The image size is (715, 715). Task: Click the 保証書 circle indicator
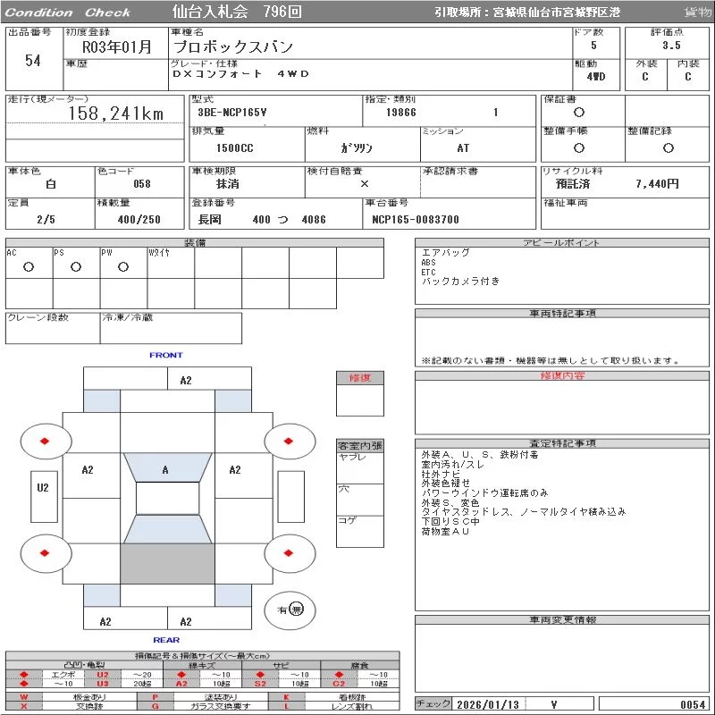tap(579, 113)
